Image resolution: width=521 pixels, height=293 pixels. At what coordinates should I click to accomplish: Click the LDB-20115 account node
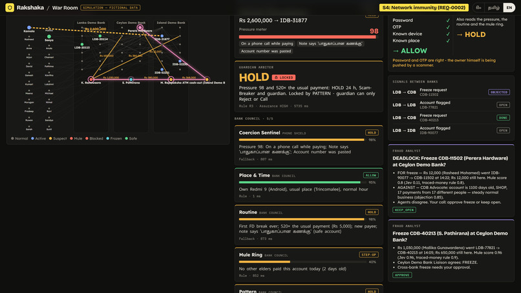[82, 44]
